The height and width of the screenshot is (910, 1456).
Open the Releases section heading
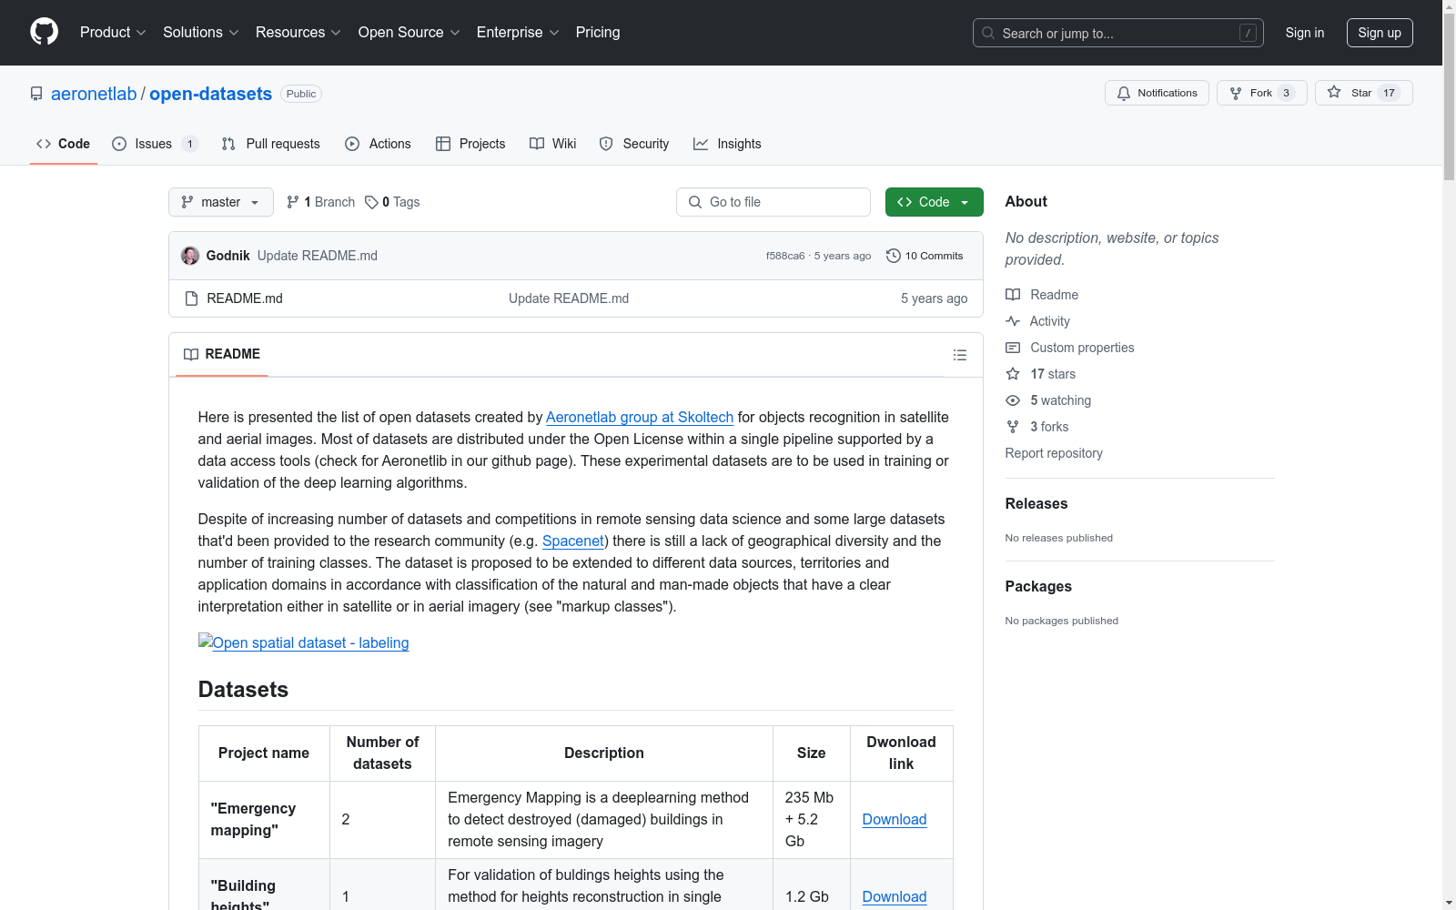1036,503
